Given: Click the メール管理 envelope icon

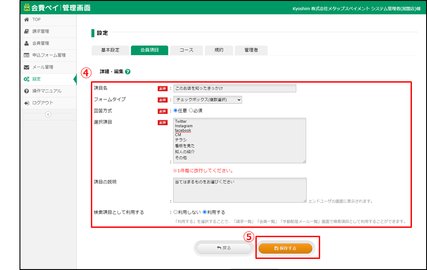Looking at the screenshot, I should 27,67.
